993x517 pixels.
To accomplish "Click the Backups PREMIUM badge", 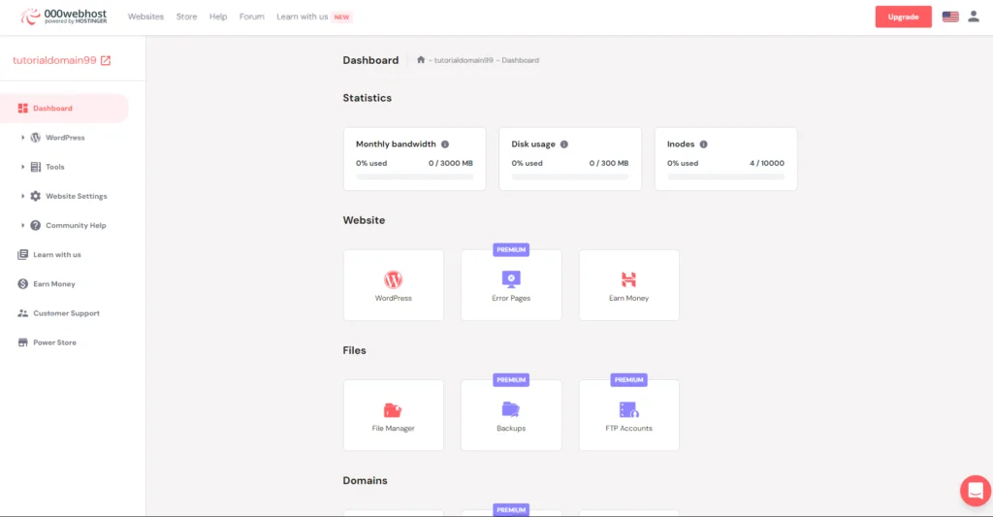I will (x=511, y=380).
